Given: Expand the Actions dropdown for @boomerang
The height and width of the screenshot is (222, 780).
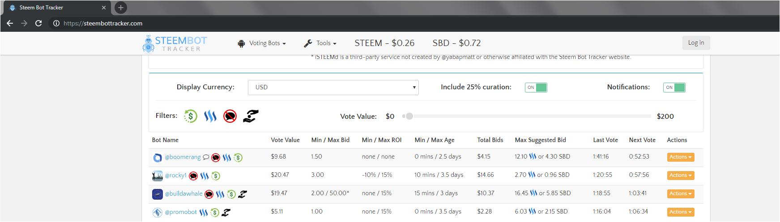Looking at the screenshot, I should click(680, 157).
